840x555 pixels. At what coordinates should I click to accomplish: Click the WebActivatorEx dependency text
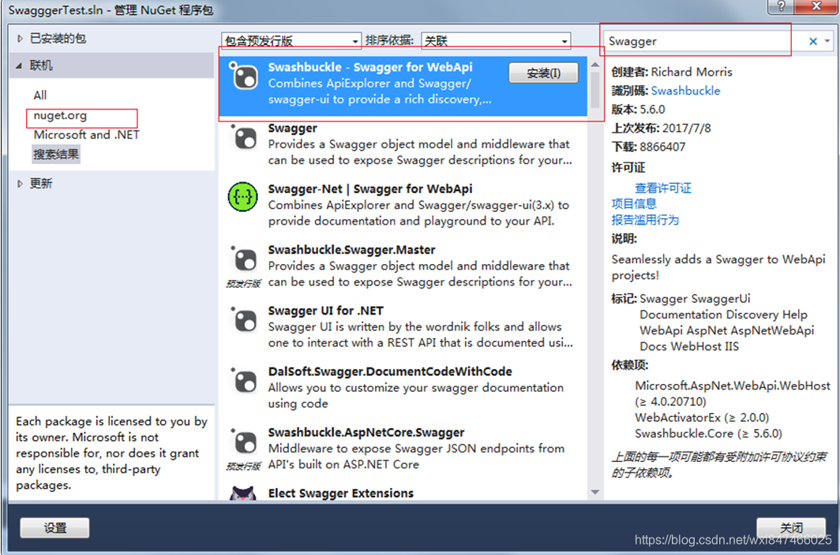[x=702, y=418]
